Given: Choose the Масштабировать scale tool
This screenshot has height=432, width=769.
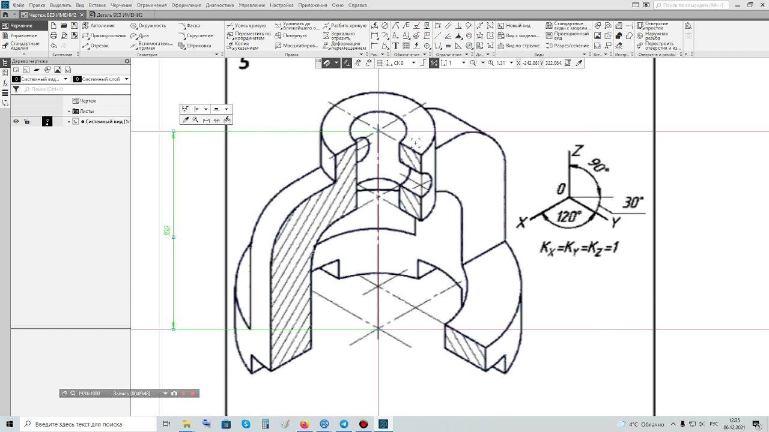Looking at the screenshot, I should [296, 46].
